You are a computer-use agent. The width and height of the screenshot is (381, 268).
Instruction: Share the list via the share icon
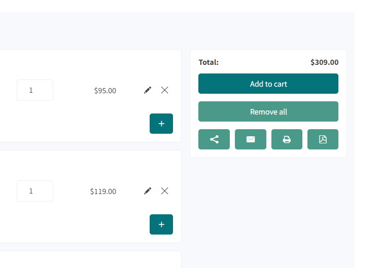point(214,139)
